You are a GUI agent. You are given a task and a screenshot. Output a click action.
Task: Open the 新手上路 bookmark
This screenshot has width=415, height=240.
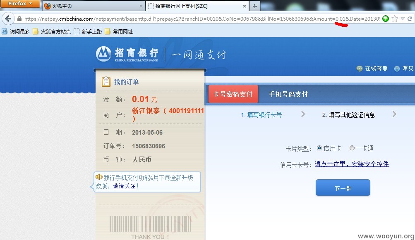click(x=88, y=31)
